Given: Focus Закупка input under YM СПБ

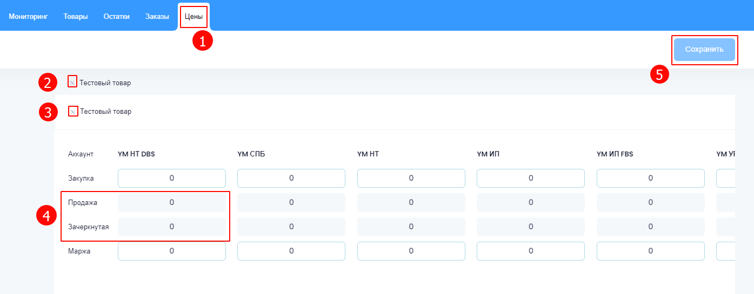Looking at the screenshot, I should click(x=291, y=178).
